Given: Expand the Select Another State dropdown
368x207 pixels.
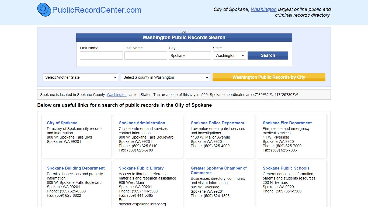Looking at the screenshot, I should click(x=80, y=77).
